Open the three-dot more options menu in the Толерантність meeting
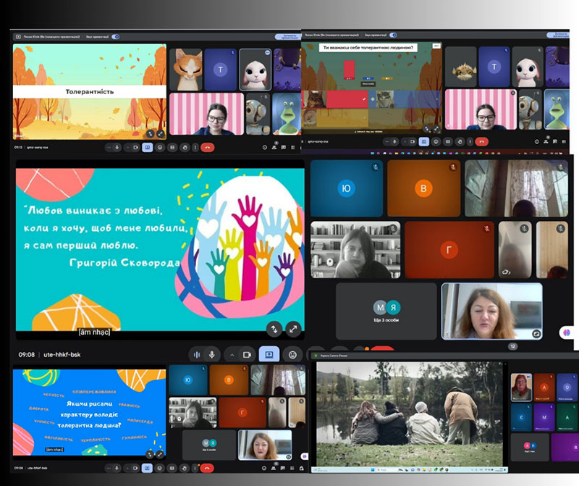 pos(195,147)
